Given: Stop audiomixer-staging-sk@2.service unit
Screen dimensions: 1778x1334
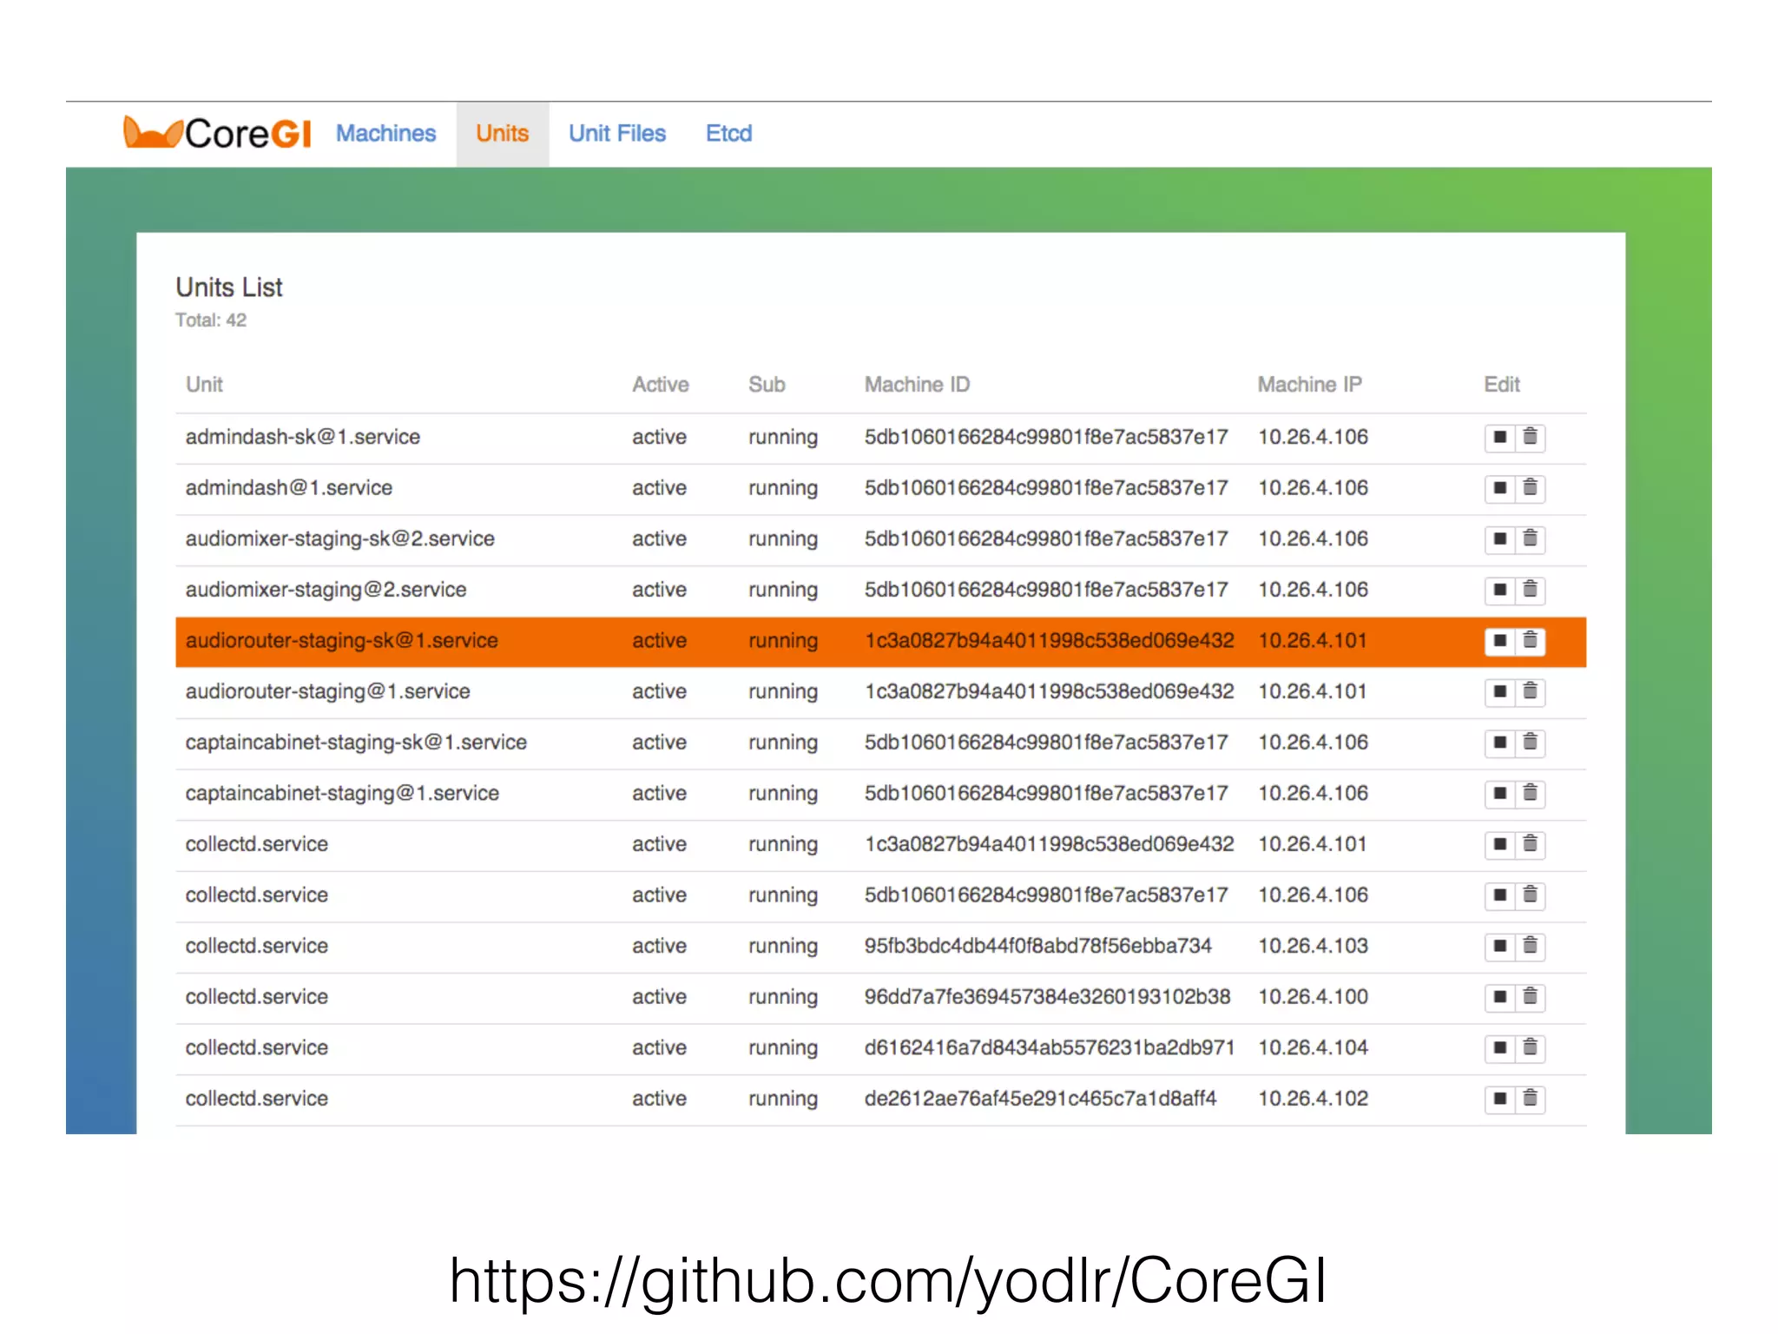Looking at the screenshot, I should (x=1499, y=538).
